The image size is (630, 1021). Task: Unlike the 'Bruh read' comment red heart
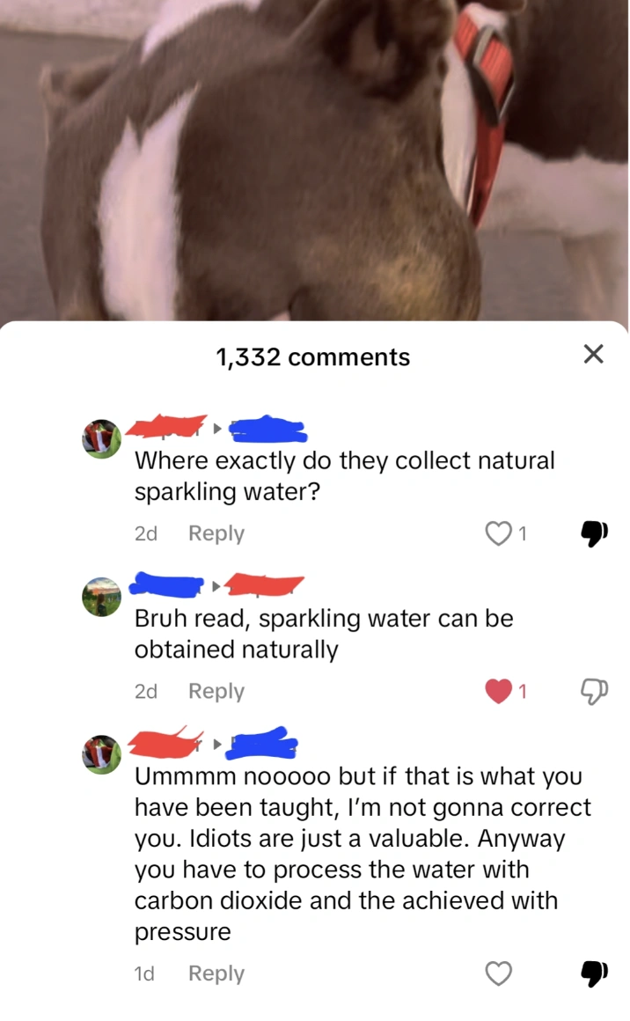(x=499, y=691)
